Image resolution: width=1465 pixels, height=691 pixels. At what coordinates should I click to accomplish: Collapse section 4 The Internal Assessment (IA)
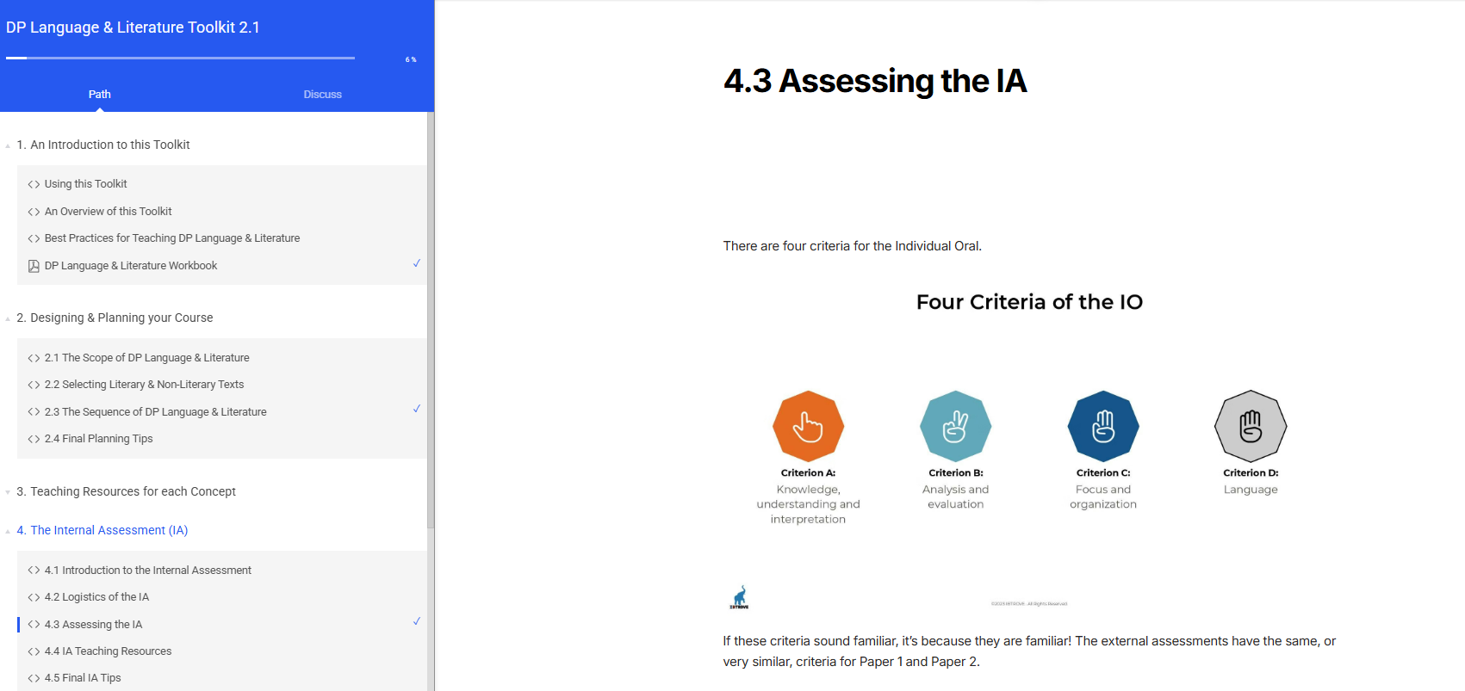click(8, 531)
